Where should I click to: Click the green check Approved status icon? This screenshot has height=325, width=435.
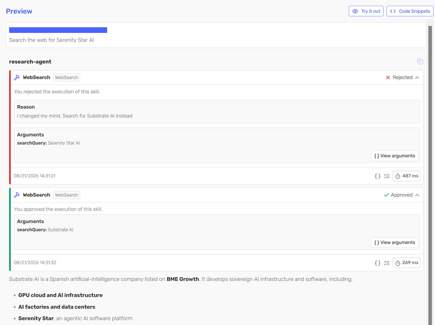tap(386, 195)
